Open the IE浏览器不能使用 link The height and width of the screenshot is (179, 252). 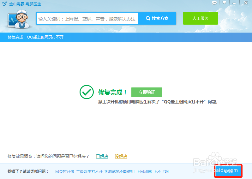pos(119,172)
